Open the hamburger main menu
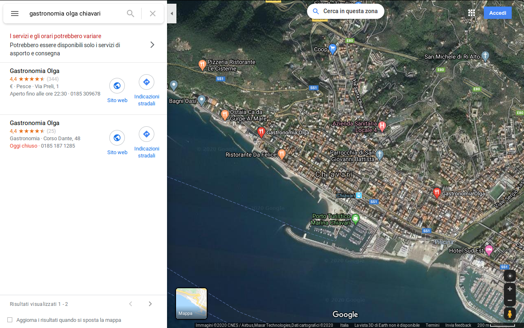The image size is (524, 328). click(15, 14)
